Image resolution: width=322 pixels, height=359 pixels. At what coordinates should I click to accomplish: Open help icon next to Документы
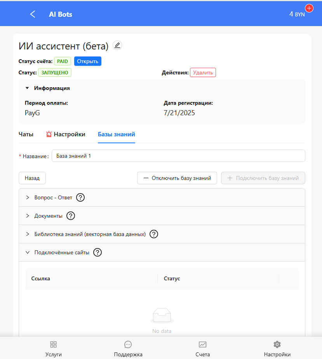71,216
